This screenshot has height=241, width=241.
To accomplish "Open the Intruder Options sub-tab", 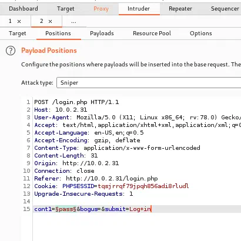I will point(201,34).
